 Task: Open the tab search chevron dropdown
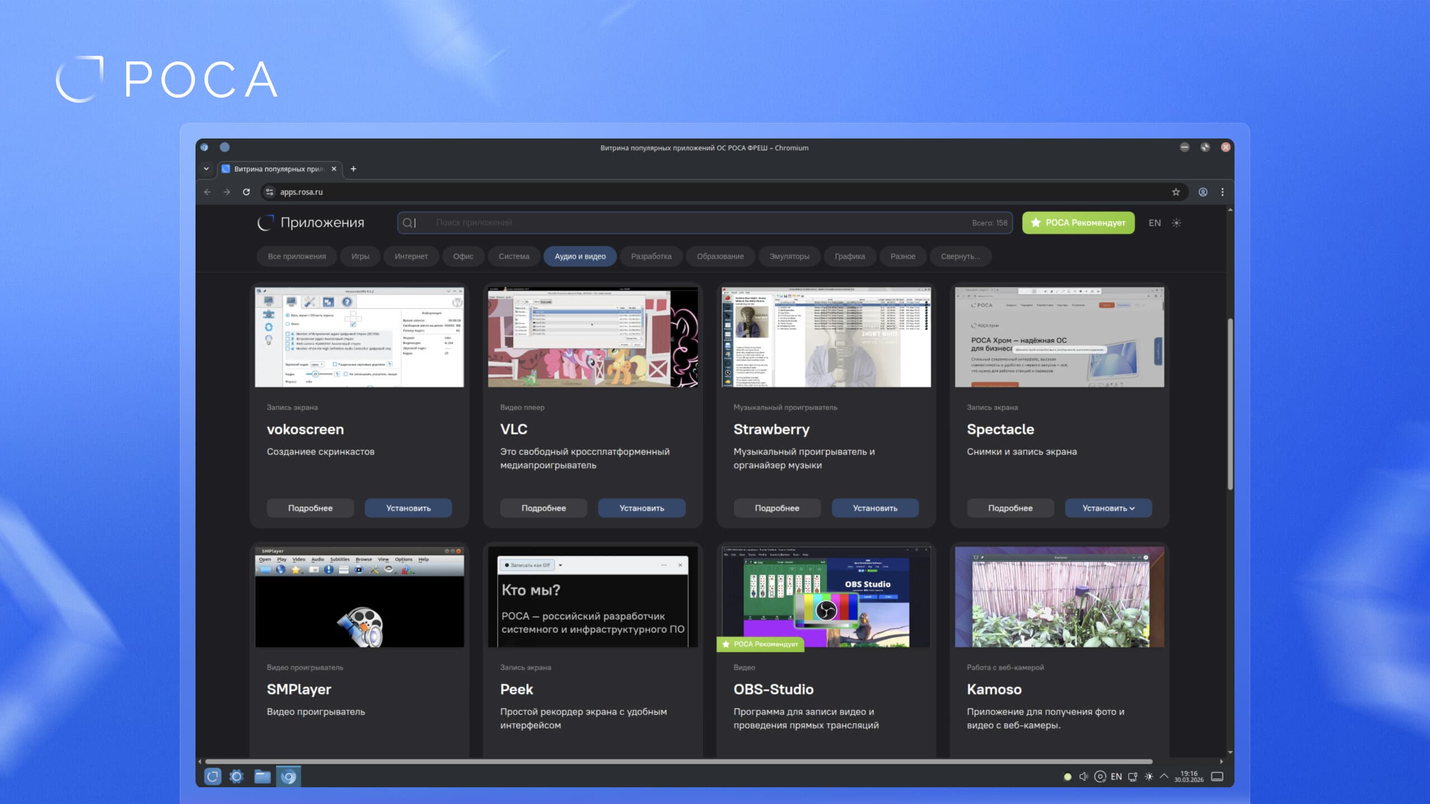206,169
